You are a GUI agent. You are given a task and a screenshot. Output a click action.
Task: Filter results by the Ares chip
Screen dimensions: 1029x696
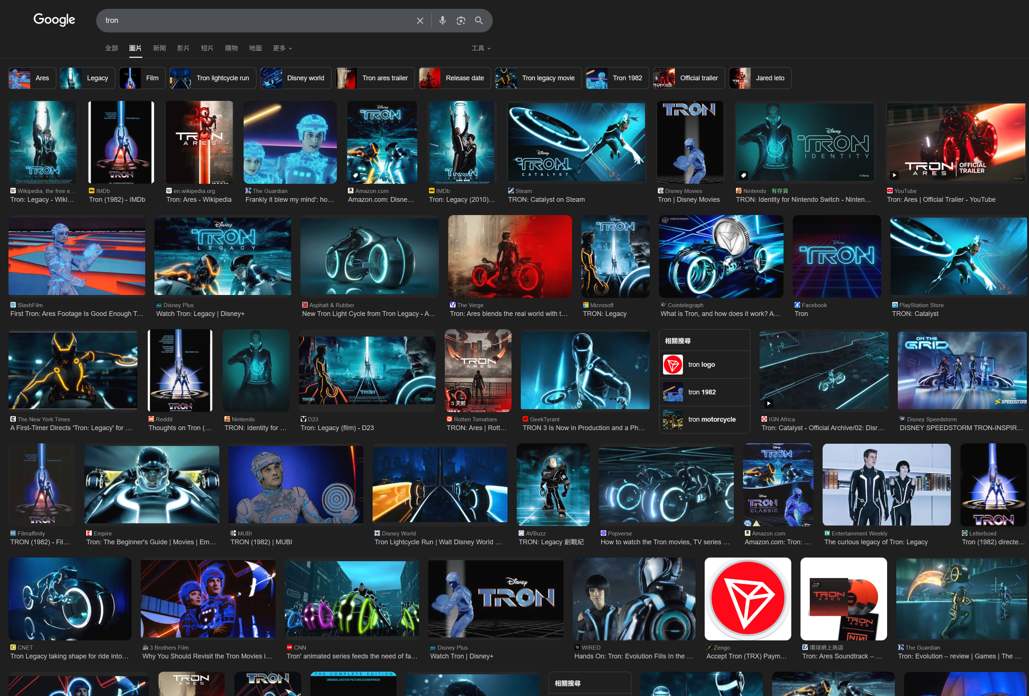coord(32,78)
